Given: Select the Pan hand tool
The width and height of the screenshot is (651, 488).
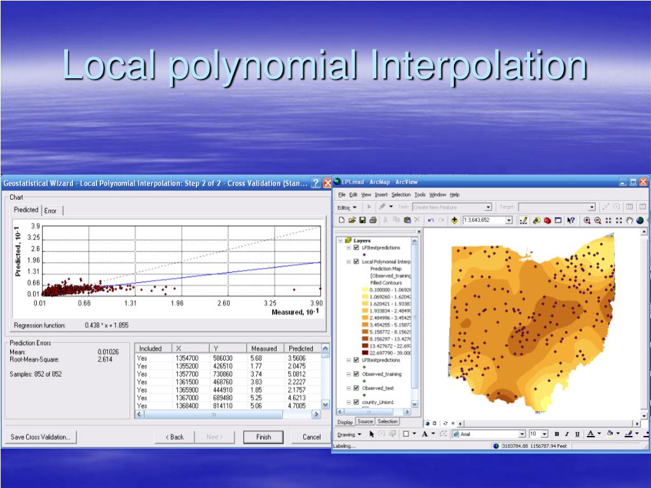Looking at the screenshot, I should pyautogui.click(x=629, y=220).
